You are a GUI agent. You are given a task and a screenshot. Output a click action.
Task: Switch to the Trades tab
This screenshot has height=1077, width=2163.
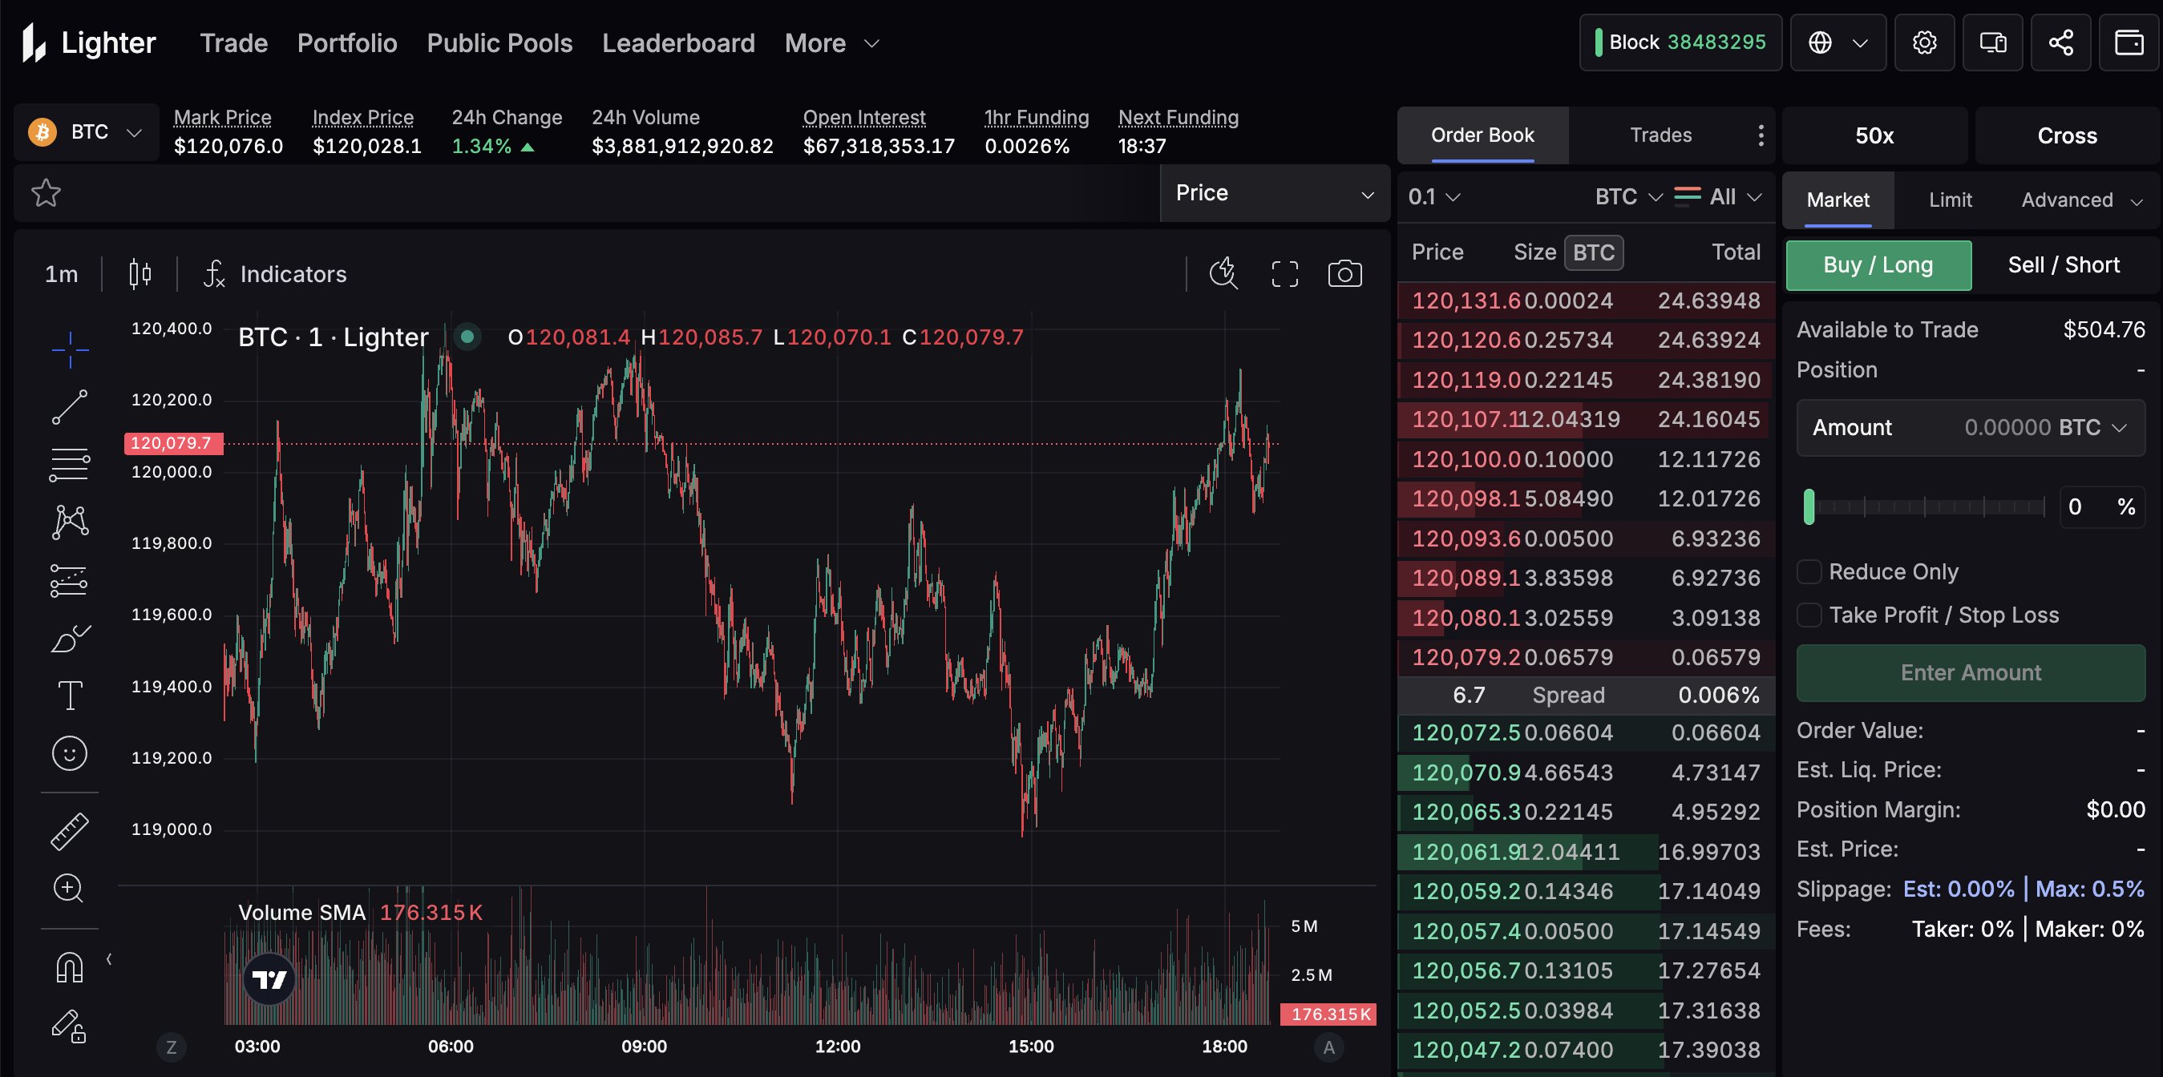[x=1660, y=135]
